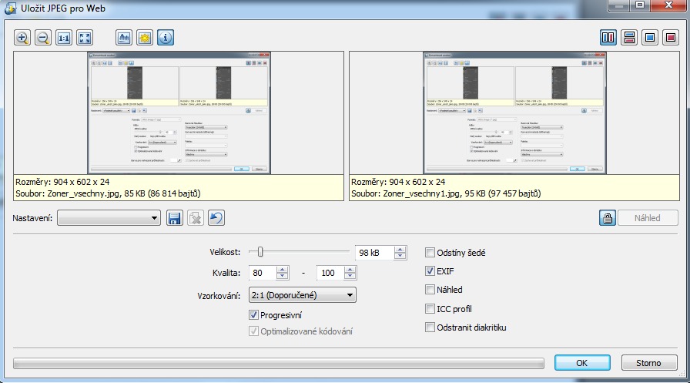Increase the minimum Kvalita value of 80
This screenshot has height=383, width=690.
pyautogui.click(x=282, y=269)
